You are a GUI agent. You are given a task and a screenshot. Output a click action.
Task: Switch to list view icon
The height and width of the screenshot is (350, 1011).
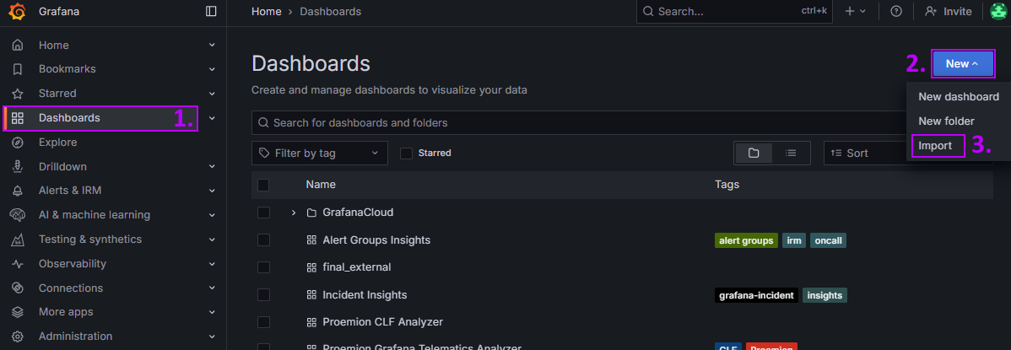pyautogui.click(x=791, y=153)
